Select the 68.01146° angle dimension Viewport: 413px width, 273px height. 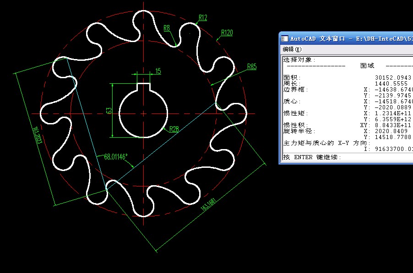116,157
